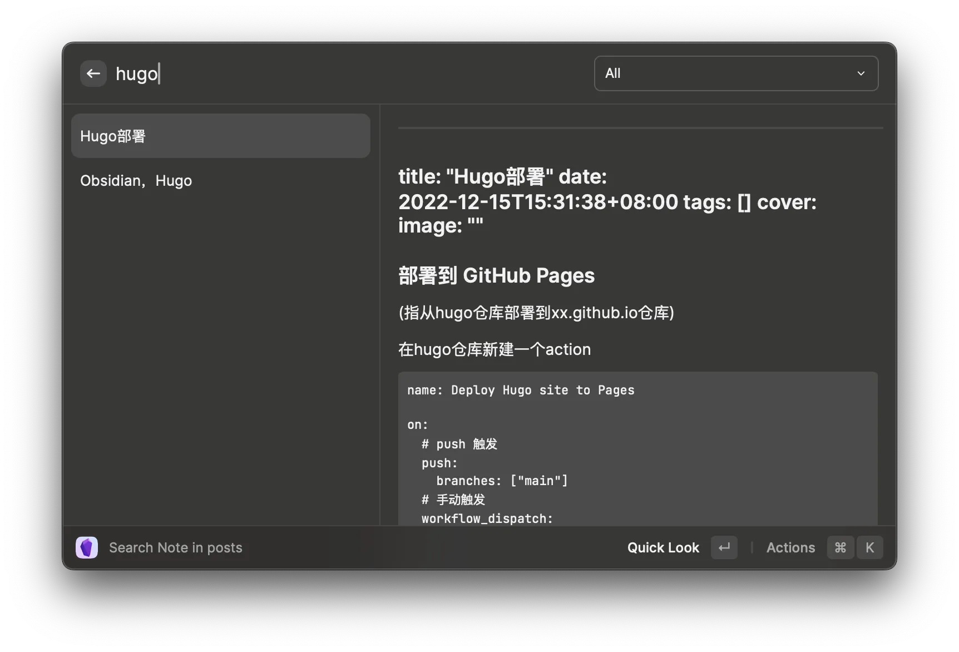Open the All filter dropdown
The width and height of the screenshot is (959, 652).
pyautogui.click(x=735, y=73)
